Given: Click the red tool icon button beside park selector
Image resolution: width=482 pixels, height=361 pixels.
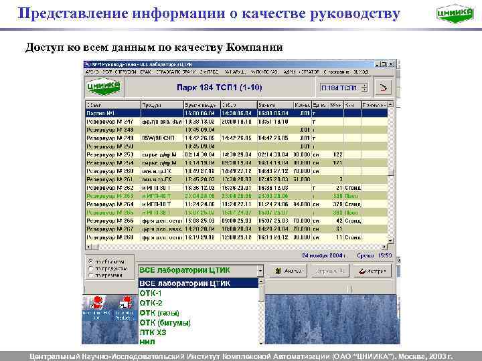Looking at the screenshot, I should pos(384,88).
